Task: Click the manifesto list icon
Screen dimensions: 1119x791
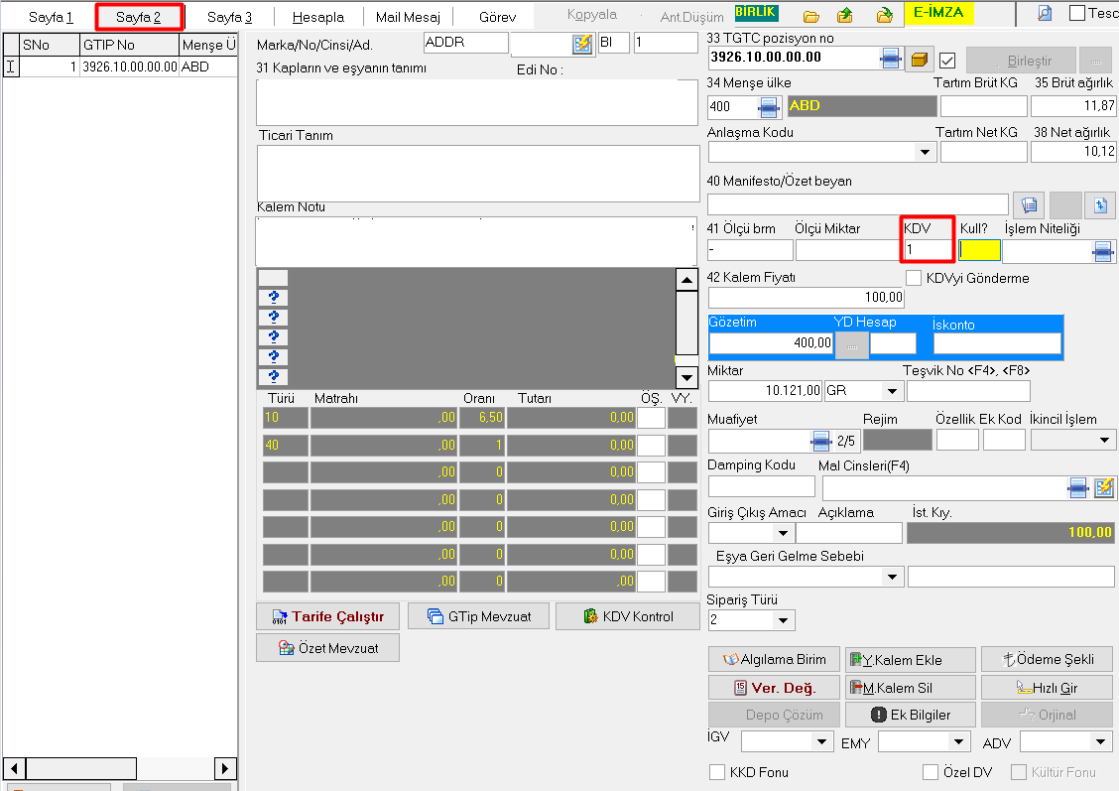Action: coord(1029,204)
